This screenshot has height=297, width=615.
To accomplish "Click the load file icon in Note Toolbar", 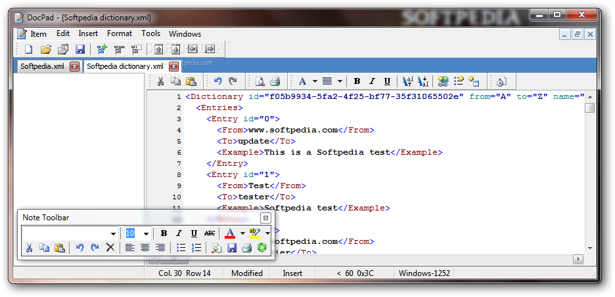I will tap(217, 247).
